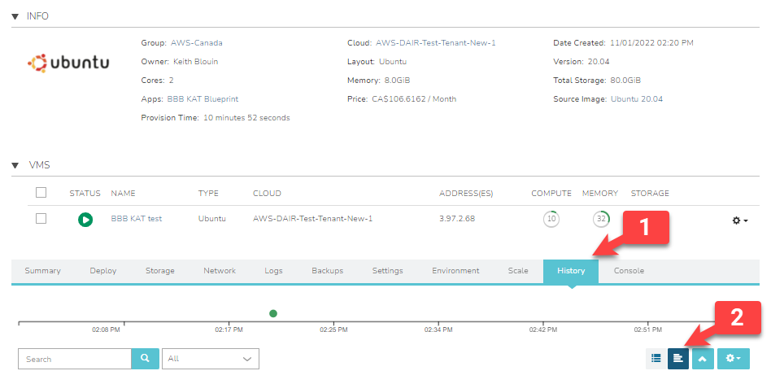
Task: Switch to list view icon
Action: tap(656, 359)
